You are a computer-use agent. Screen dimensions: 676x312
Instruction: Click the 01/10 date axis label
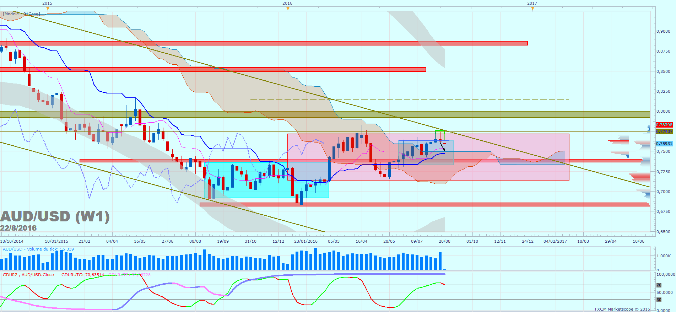[x=472, y=241]
